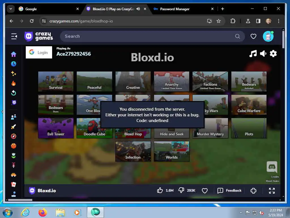Viewport: 290px width, 218px height.
Task: Select the Infection game mode
Action: coord(133,151)
